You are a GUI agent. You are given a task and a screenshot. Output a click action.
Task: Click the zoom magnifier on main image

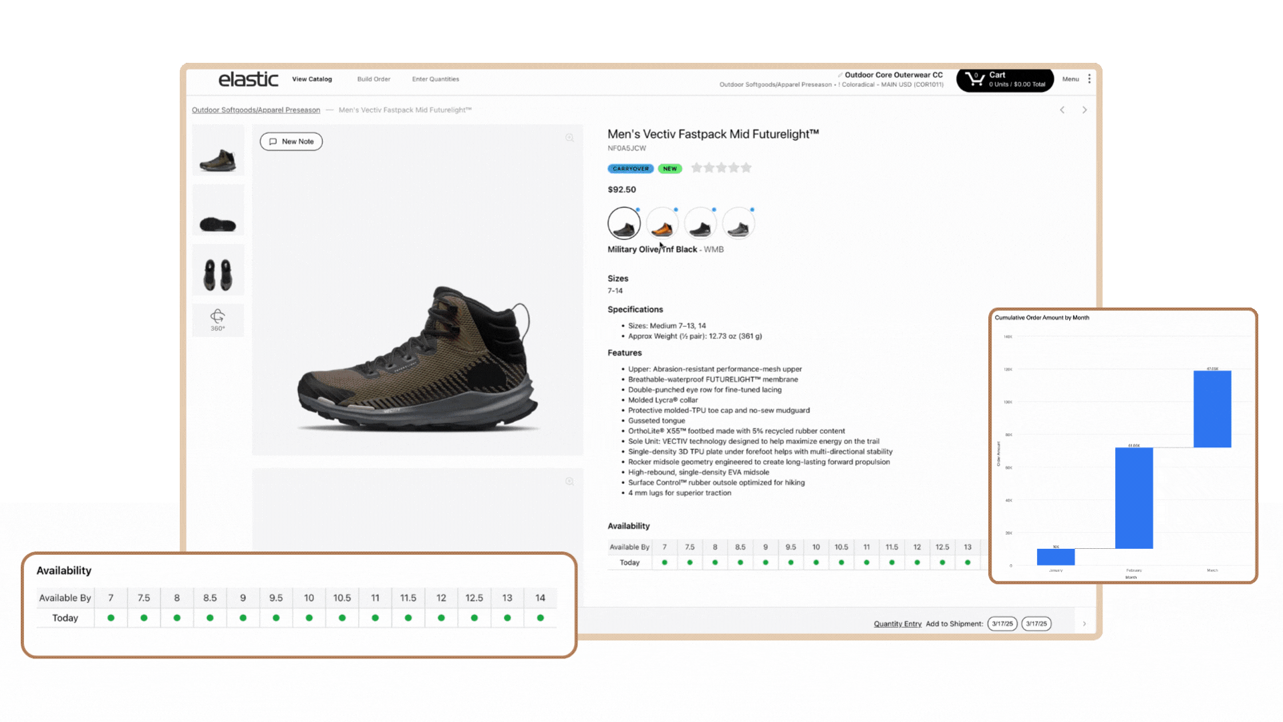(570, 138)
